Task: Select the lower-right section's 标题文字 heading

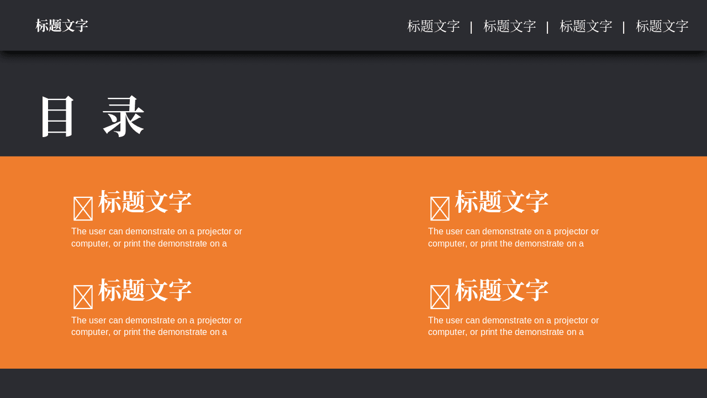Action: tap(502, 290)
